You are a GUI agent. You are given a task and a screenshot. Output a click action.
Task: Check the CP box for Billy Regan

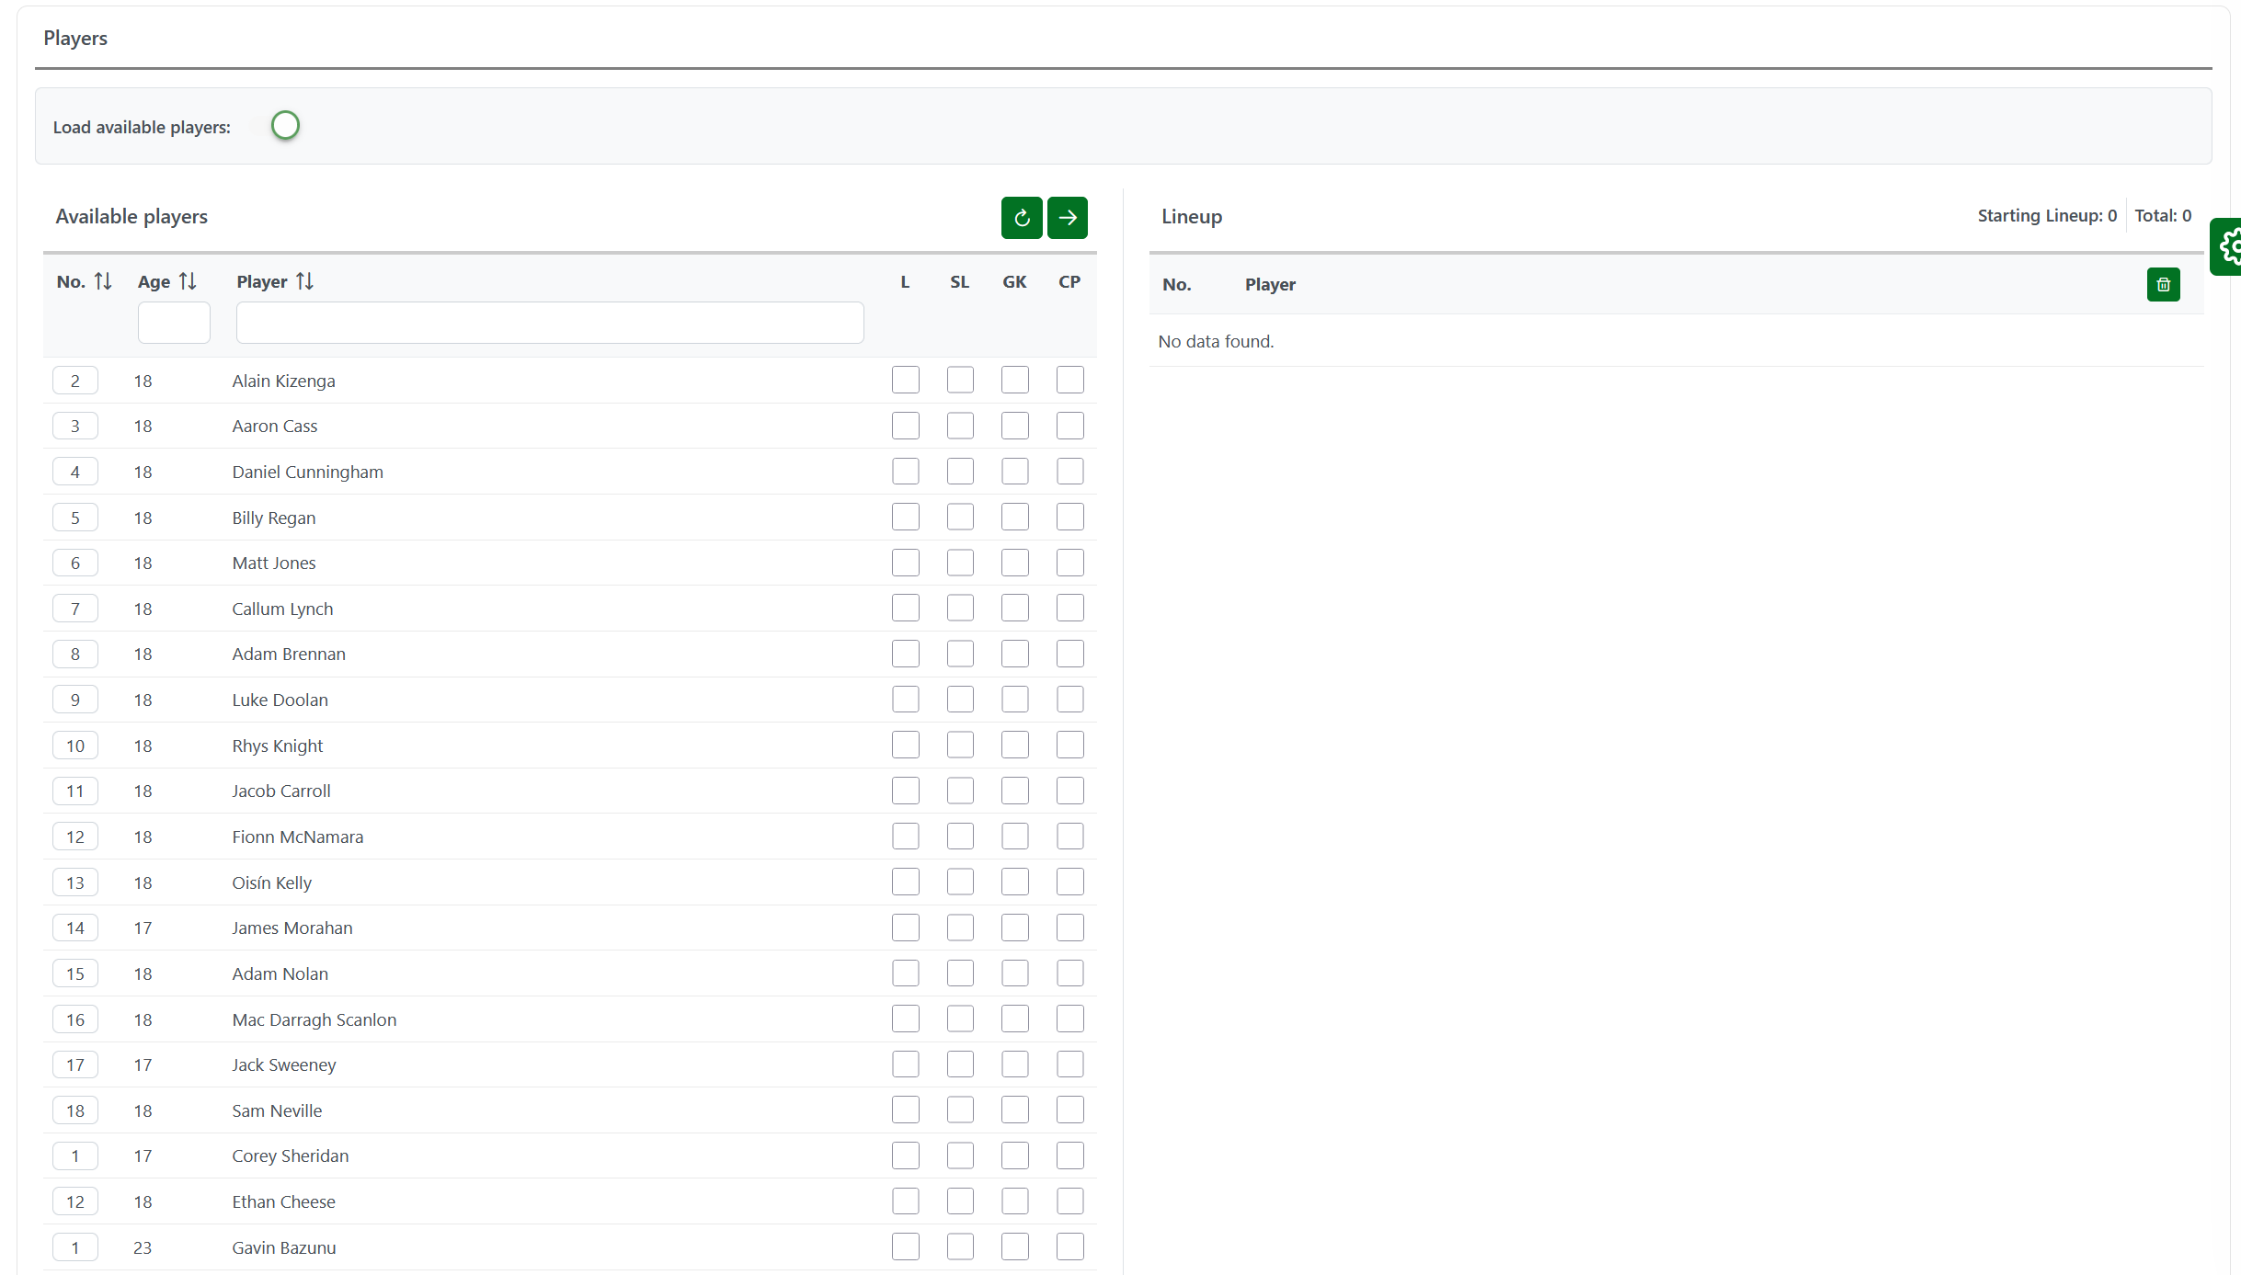(x=1069, y=518)
